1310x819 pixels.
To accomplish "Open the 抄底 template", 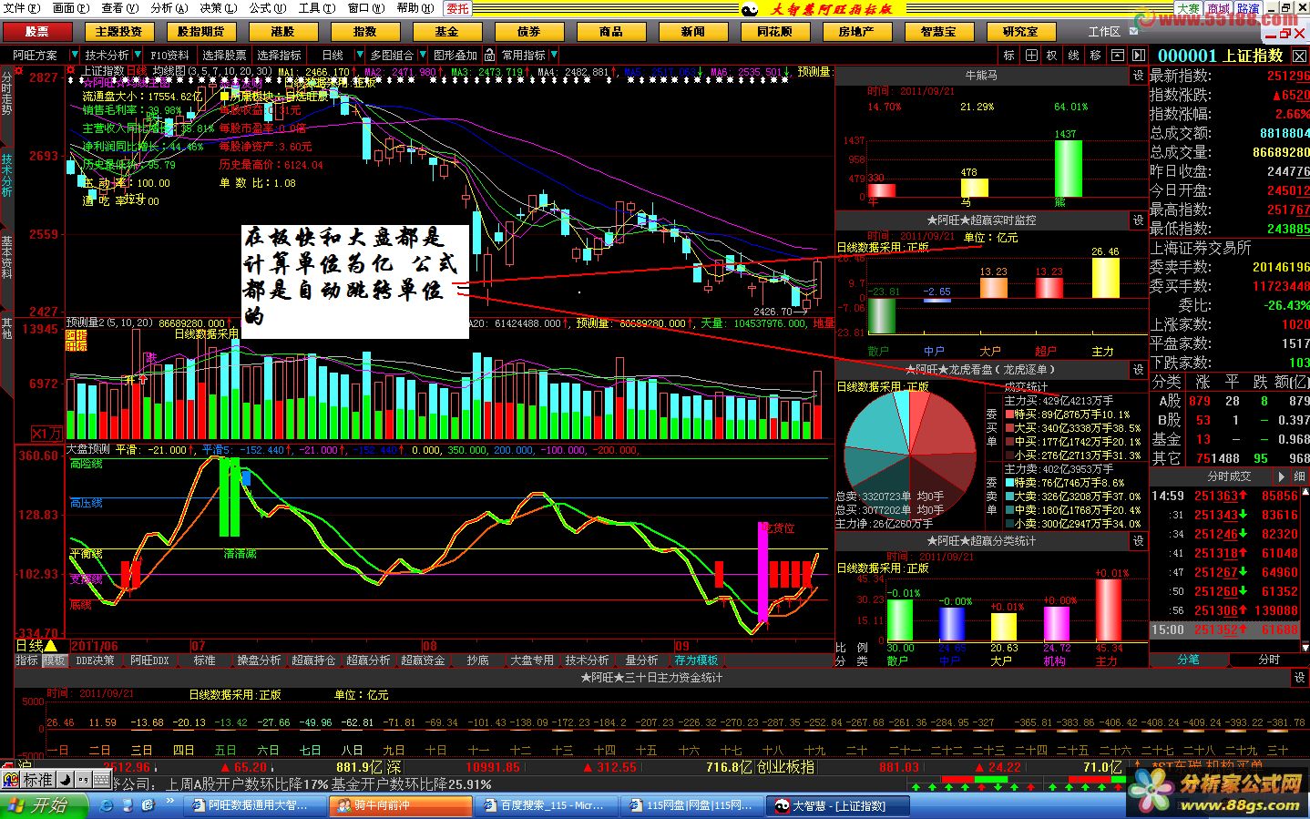I will click(x=477, y=660).
